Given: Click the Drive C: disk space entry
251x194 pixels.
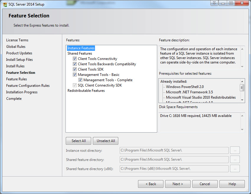Looking at the screenshot, I should click(196, 116).
